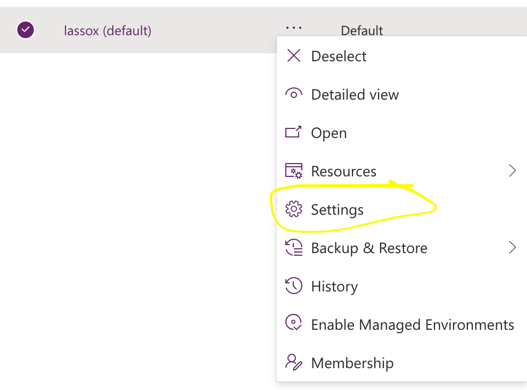Click the Membership menu label
The width and height of the screenshot is (527, 390).
[352, 363]
